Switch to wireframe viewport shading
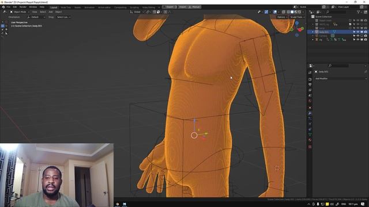 (288, 11)
